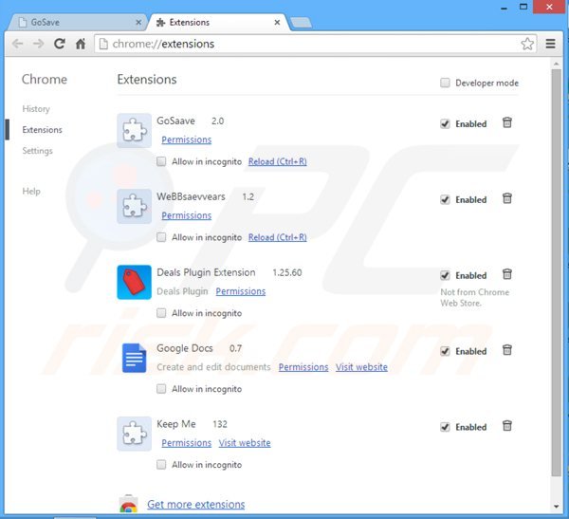Visit Google Docs website link
Image resolution: width=569 pixels, height=519 pixels.
pyautogui.click(x=361, y=367)
